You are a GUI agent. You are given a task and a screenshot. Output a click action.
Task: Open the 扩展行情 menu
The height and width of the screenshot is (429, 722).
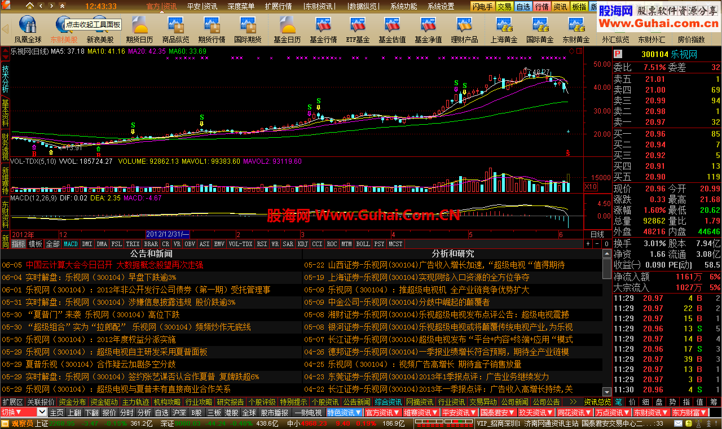(x=278, y=7)
